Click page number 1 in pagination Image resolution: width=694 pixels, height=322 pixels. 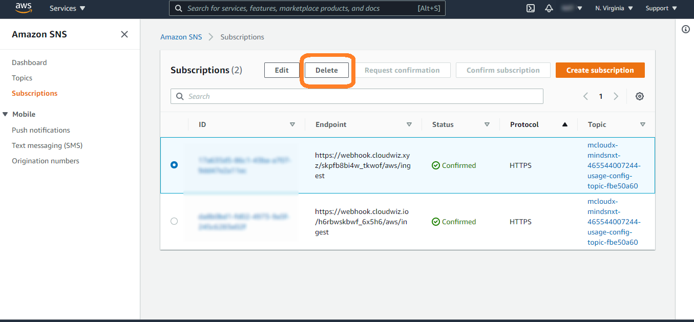[601, 96]
